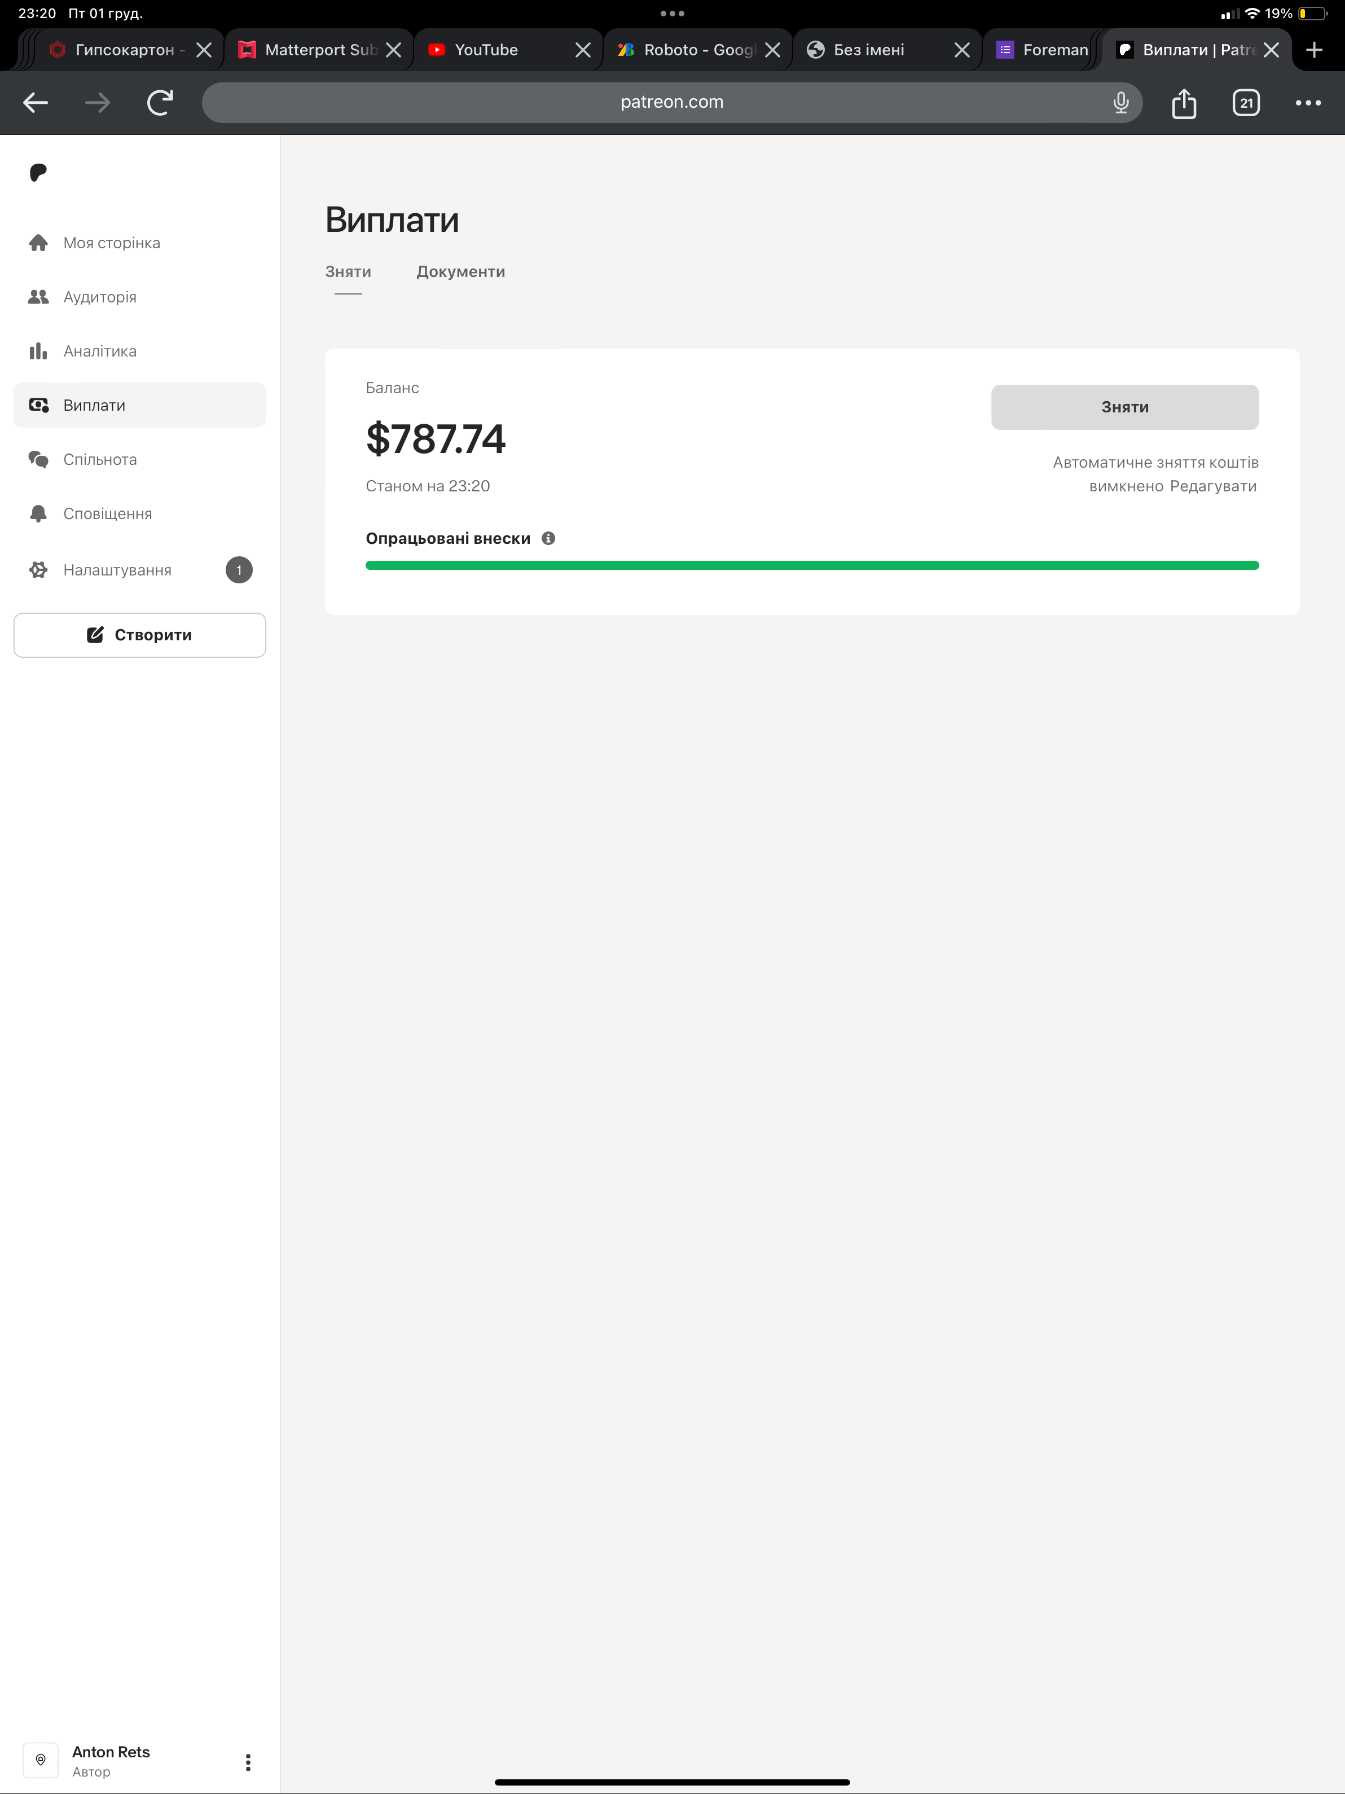
Task: Switch to the Документи tab
Action: (461, 272)
